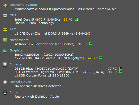Click the CPU chip icon

coord(5,16)
